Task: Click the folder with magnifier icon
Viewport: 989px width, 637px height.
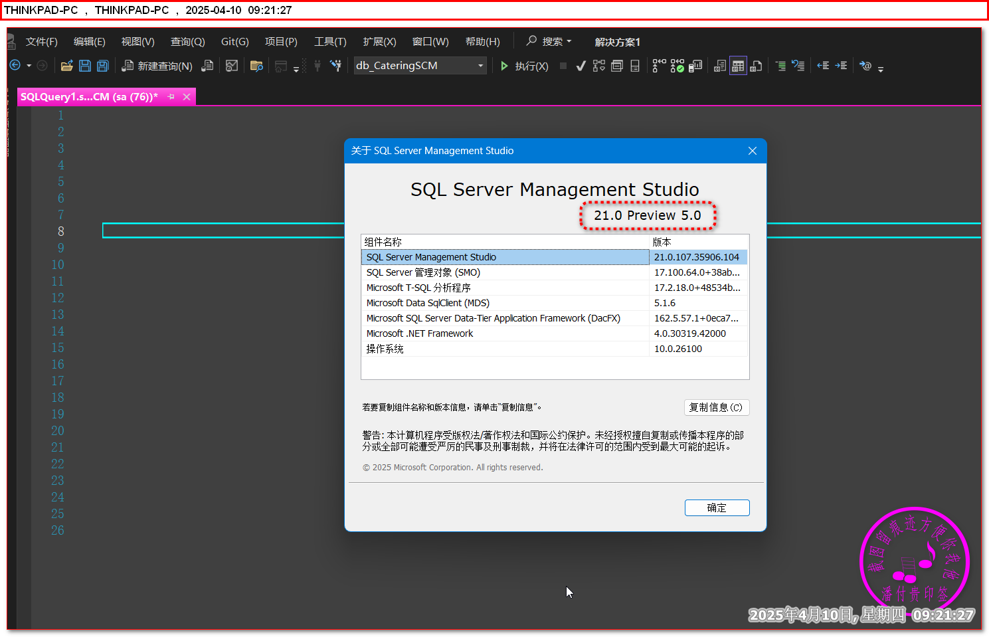Action: [256, 66]
